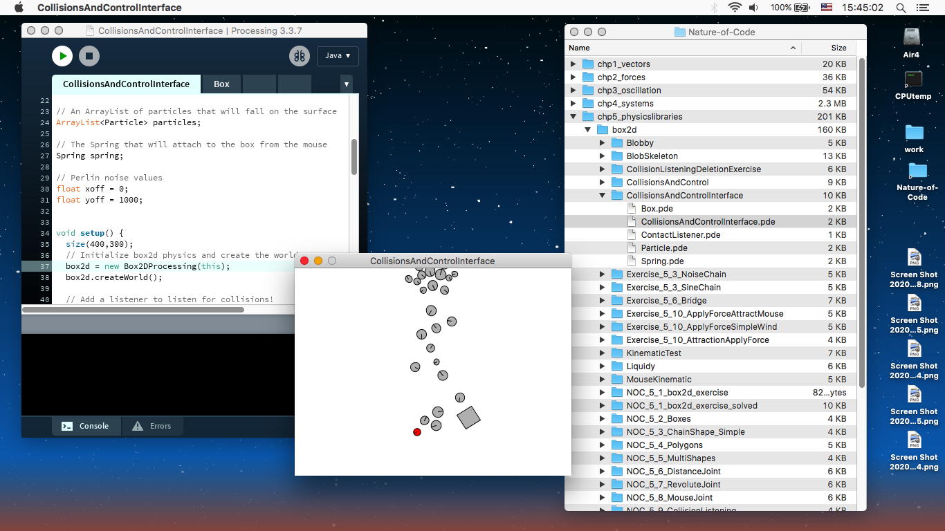Expand the chp1_vectors folder

point(573,64)
